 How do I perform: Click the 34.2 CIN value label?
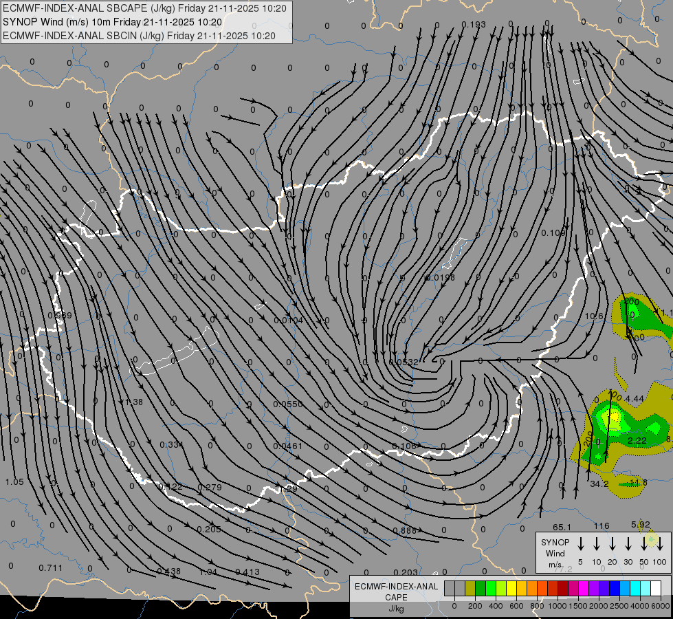coord(599,484)
